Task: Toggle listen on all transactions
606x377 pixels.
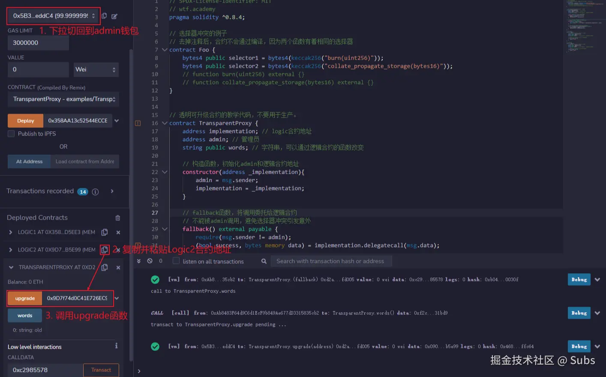Action: tap(176, 261)
